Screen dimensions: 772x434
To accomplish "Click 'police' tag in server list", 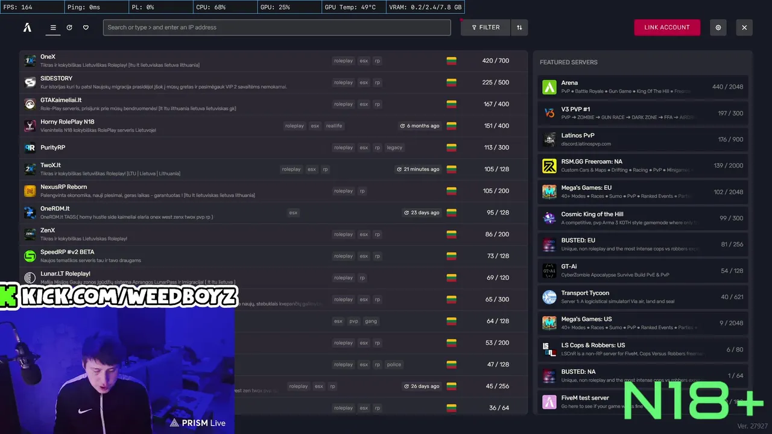I will click(x=394, y=365).
